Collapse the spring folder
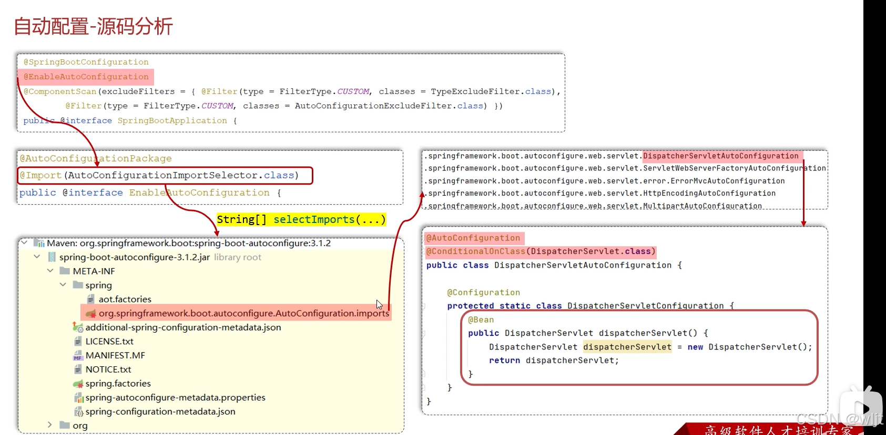The width and height of the screenshot is (886, 435). click(63, 285)
